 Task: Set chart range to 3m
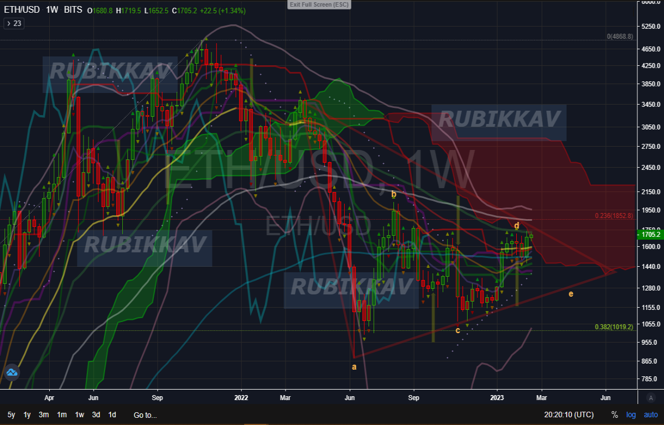tap(44, 414)
